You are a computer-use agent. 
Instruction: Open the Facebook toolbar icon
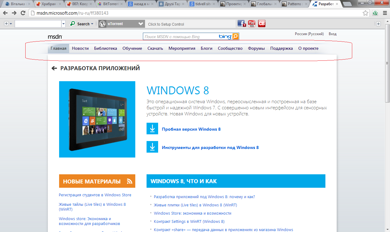pyautogui.click(x=242, y=24)
